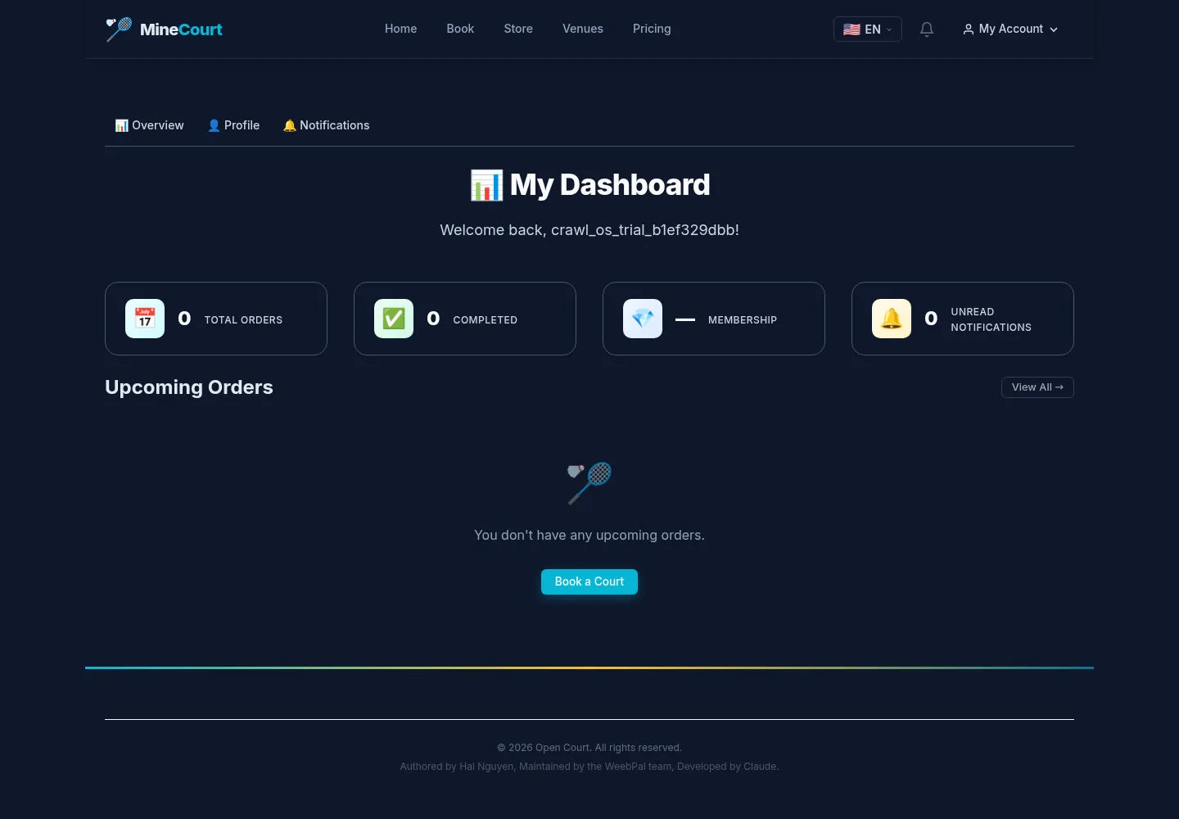Go to Store in the navigation
Viewport: 1179px width, 819px height.
518,29
